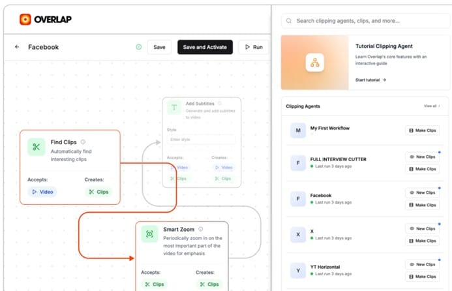Click the Facebook workflow title

(x=44, y=47)
